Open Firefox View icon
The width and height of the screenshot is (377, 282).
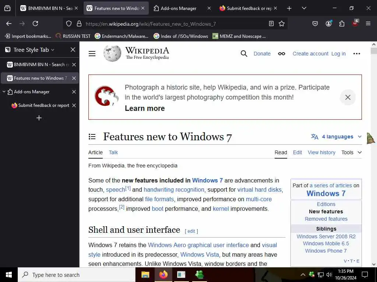pos(7,8)
